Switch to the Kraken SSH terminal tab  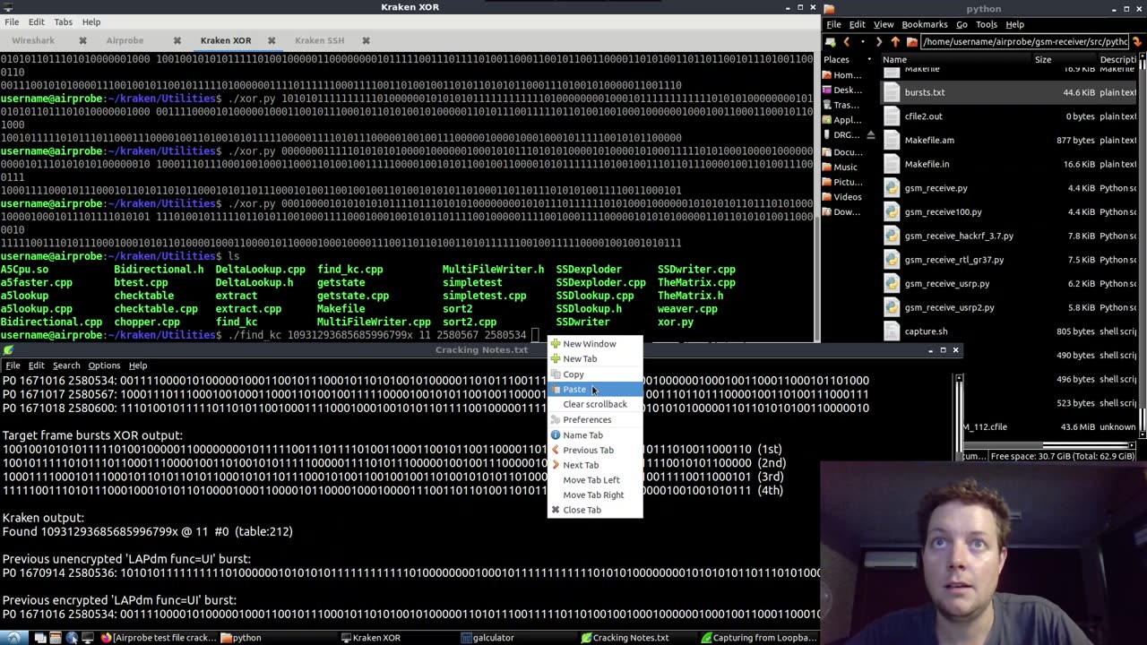click(x=319, y=40)
